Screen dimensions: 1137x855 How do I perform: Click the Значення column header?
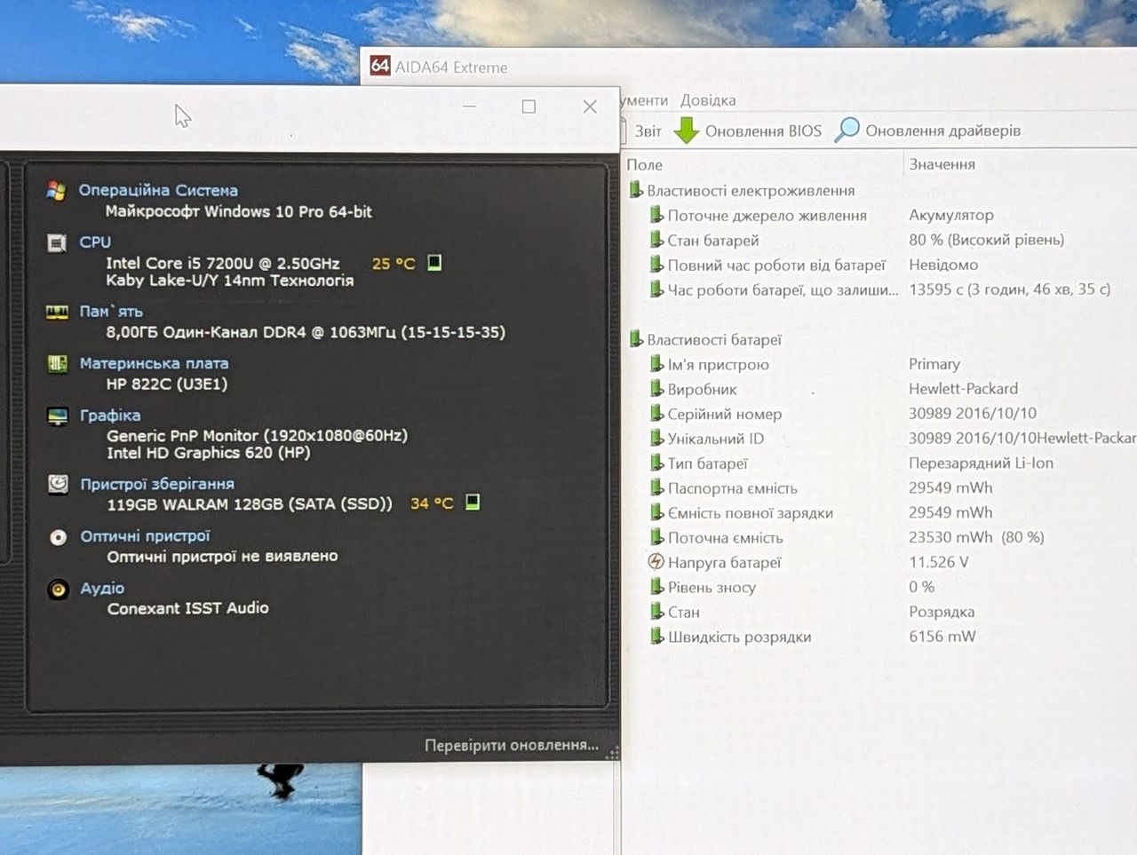942,164
